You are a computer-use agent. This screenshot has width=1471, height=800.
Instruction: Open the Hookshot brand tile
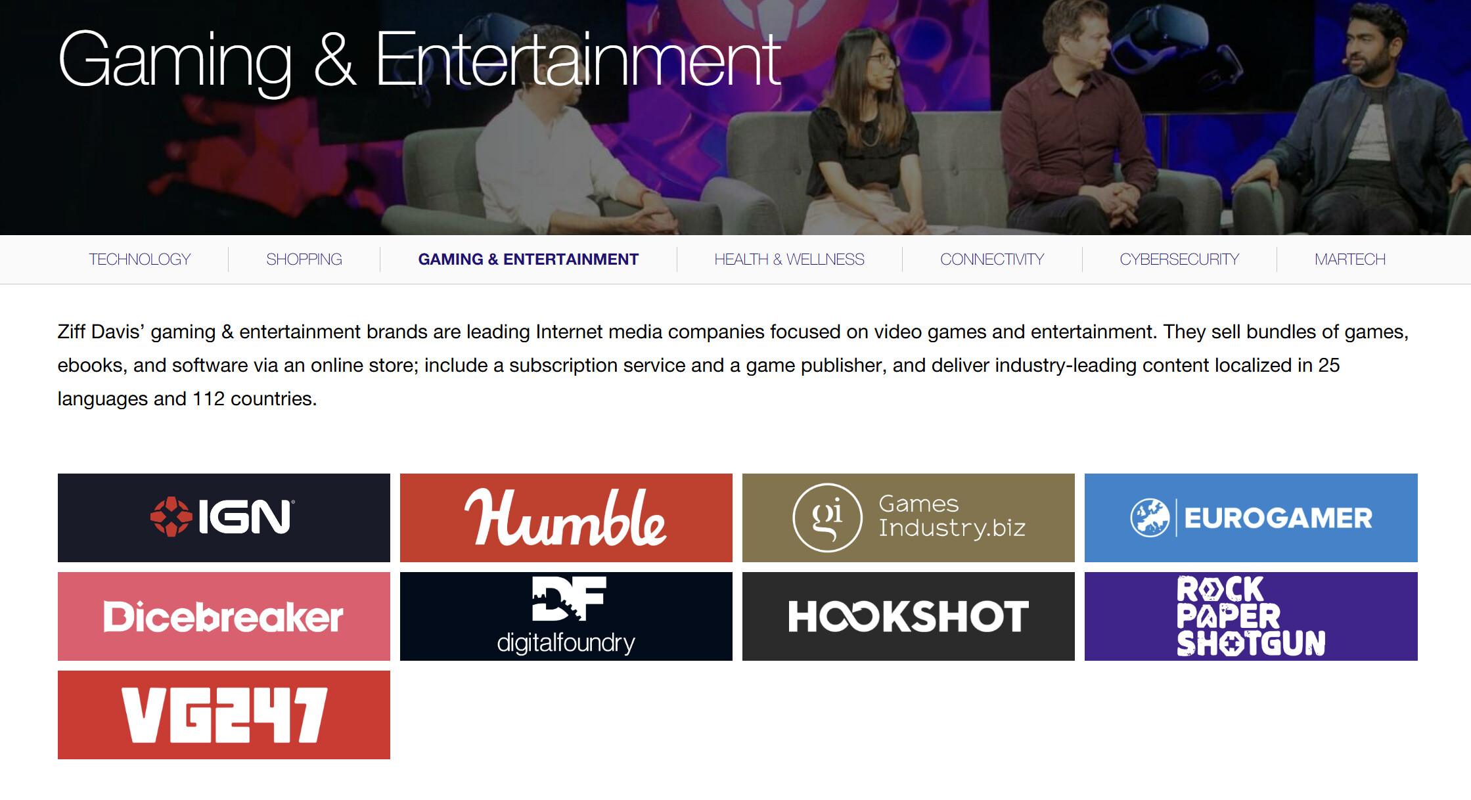pyautogui.click(x=909, y=616)
